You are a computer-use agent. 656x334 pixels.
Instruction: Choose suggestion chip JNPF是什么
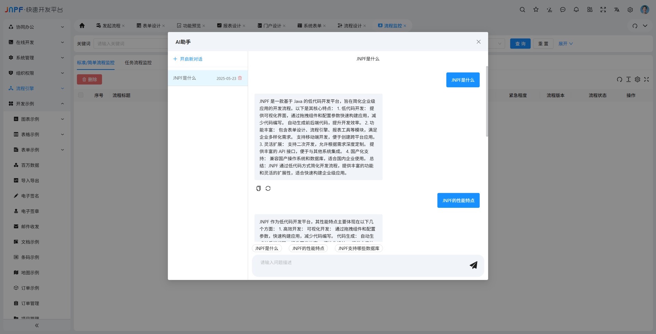click(x=267, y=248)
